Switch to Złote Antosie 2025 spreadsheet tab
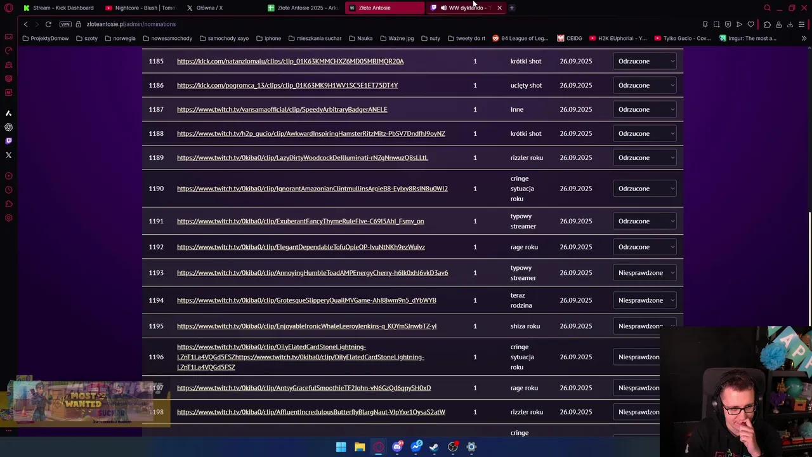The height and width of the screenshot is (457, 812). [x=303, y=8]
